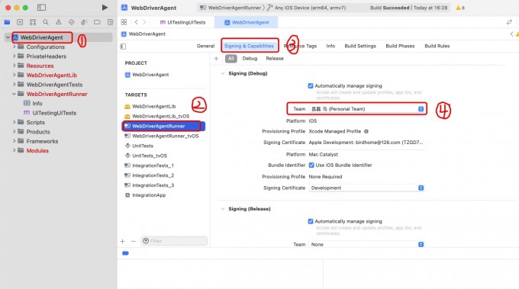Open the UITestingUITests editor tab

tap(182, 22)
